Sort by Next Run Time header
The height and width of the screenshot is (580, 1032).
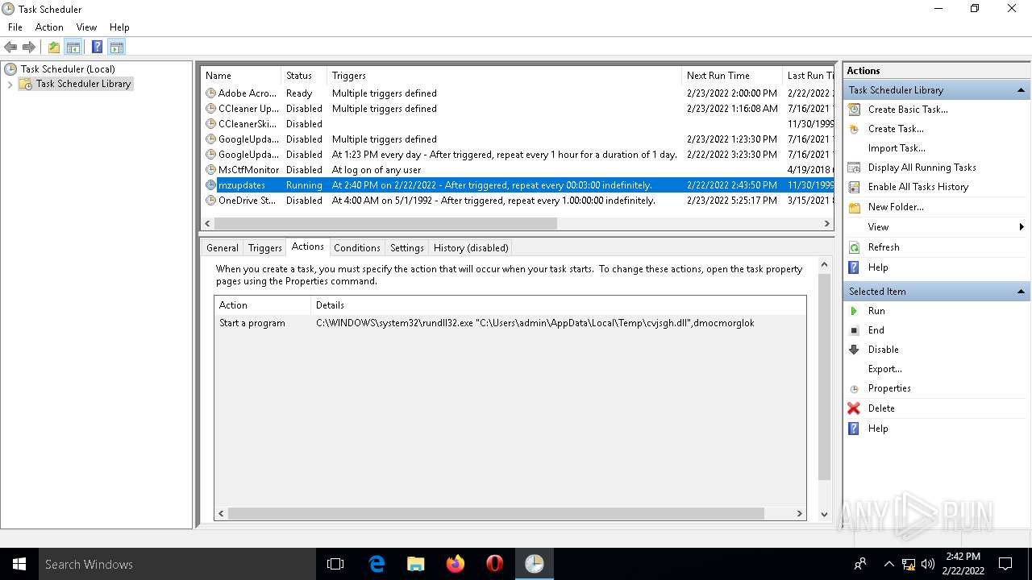732,76
